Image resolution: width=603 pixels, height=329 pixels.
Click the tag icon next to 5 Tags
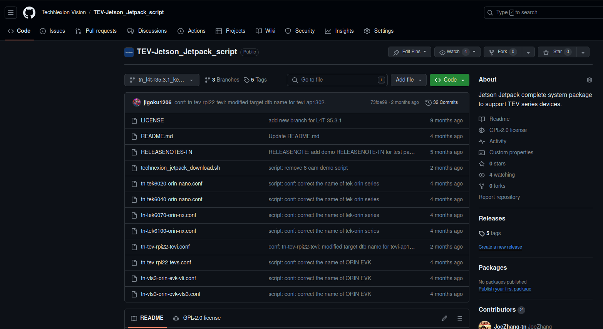[246, 80]
